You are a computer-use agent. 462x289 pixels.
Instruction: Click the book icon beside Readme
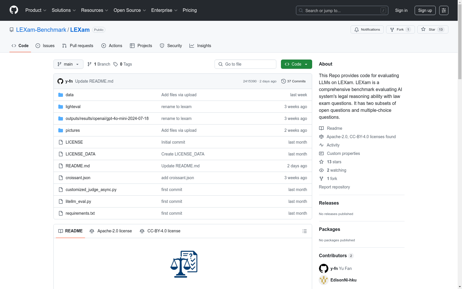coord(321,128)
